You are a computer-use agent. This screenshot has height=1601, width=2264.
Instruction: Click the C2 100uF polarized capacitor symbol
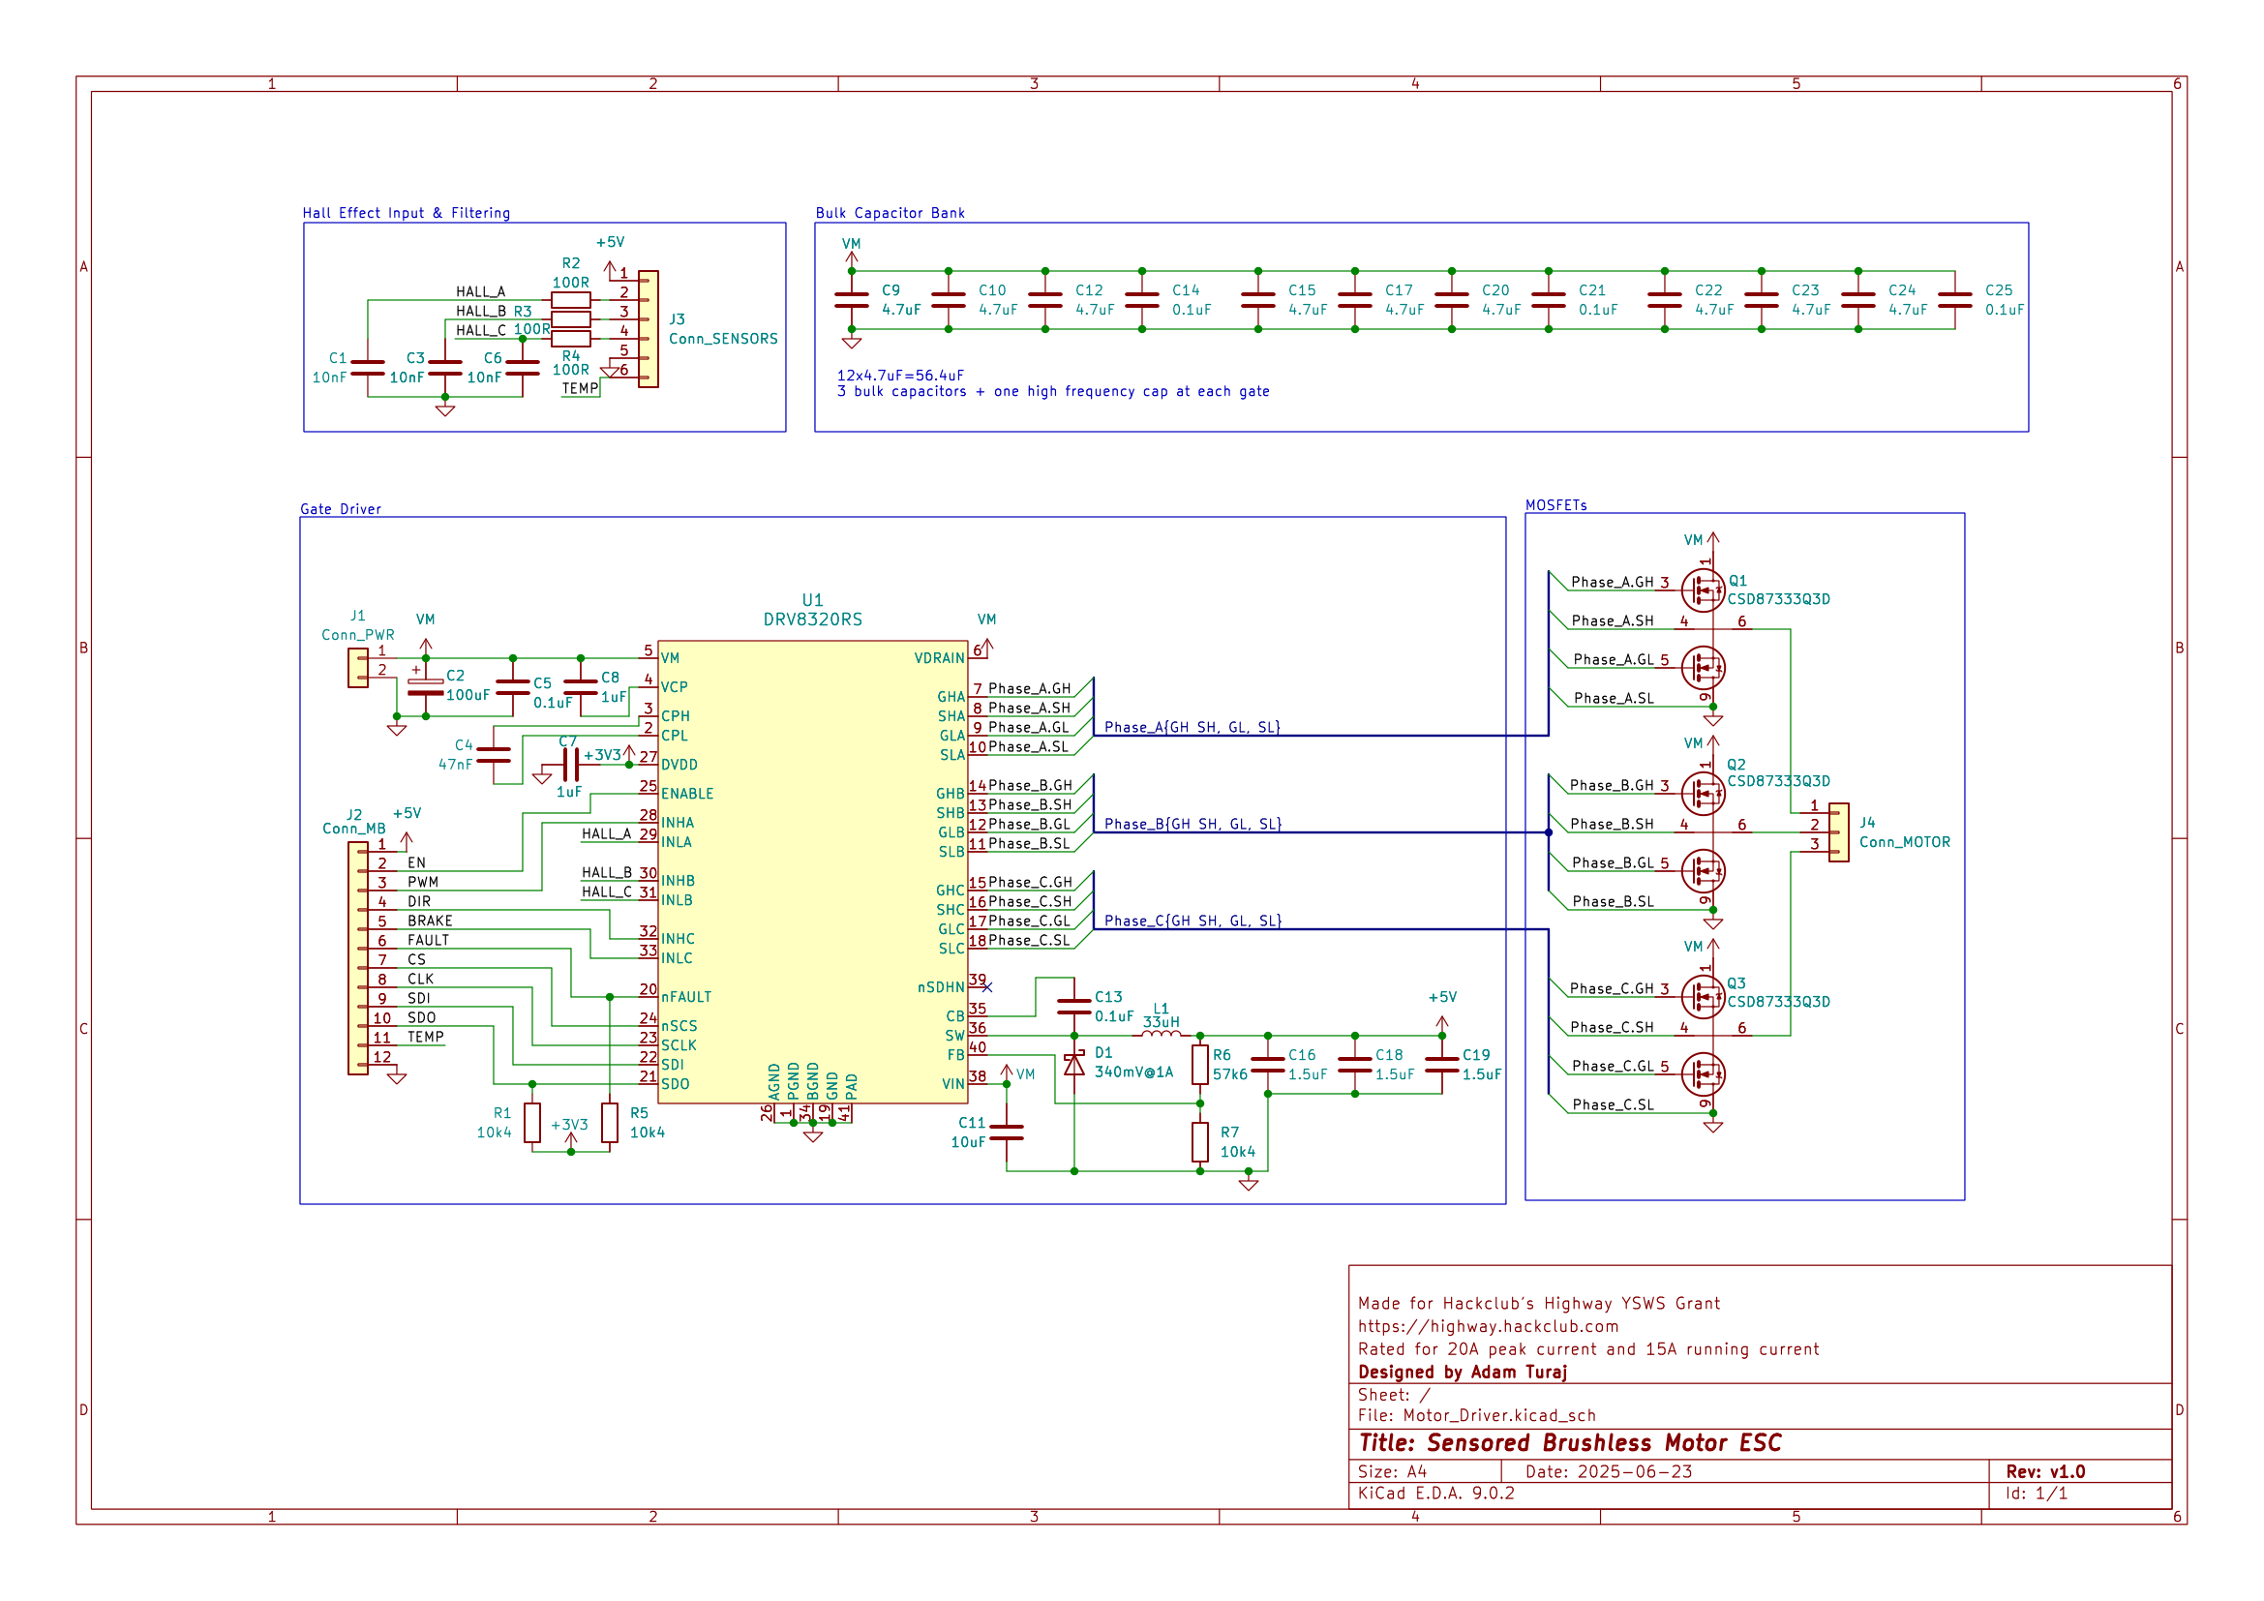coord(426,687)
